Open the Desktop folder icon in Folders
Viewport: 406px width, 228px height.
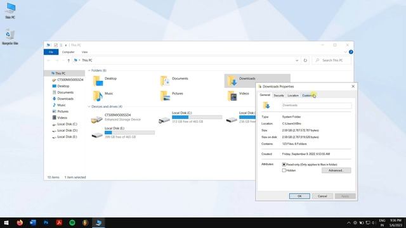coord(98,81)
